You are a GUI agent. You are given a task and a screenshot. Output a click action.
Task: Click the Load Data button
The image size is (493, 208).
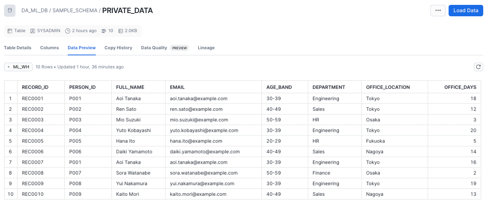[x=466, y=11]
